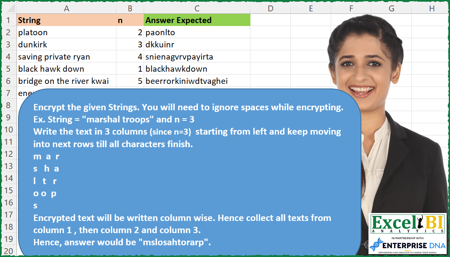Select the answer cell 'paonlto'
Image resolution: width=450 pixels, height=257 pixels.
[x=197, y=32]
